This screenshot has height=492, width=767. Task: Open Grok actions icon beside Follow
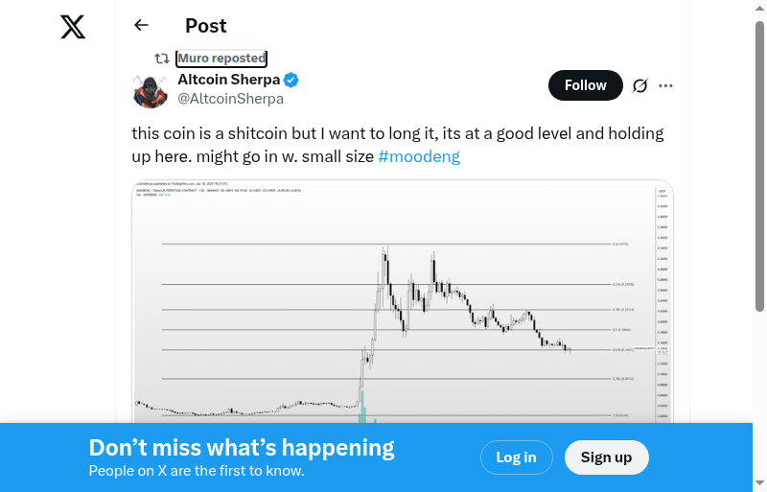(640, 85)
